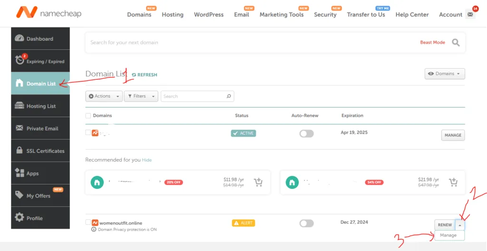Toggle auto-renew for womenoutfit.online
Screen dimensions: 487x251
(307, 223)
